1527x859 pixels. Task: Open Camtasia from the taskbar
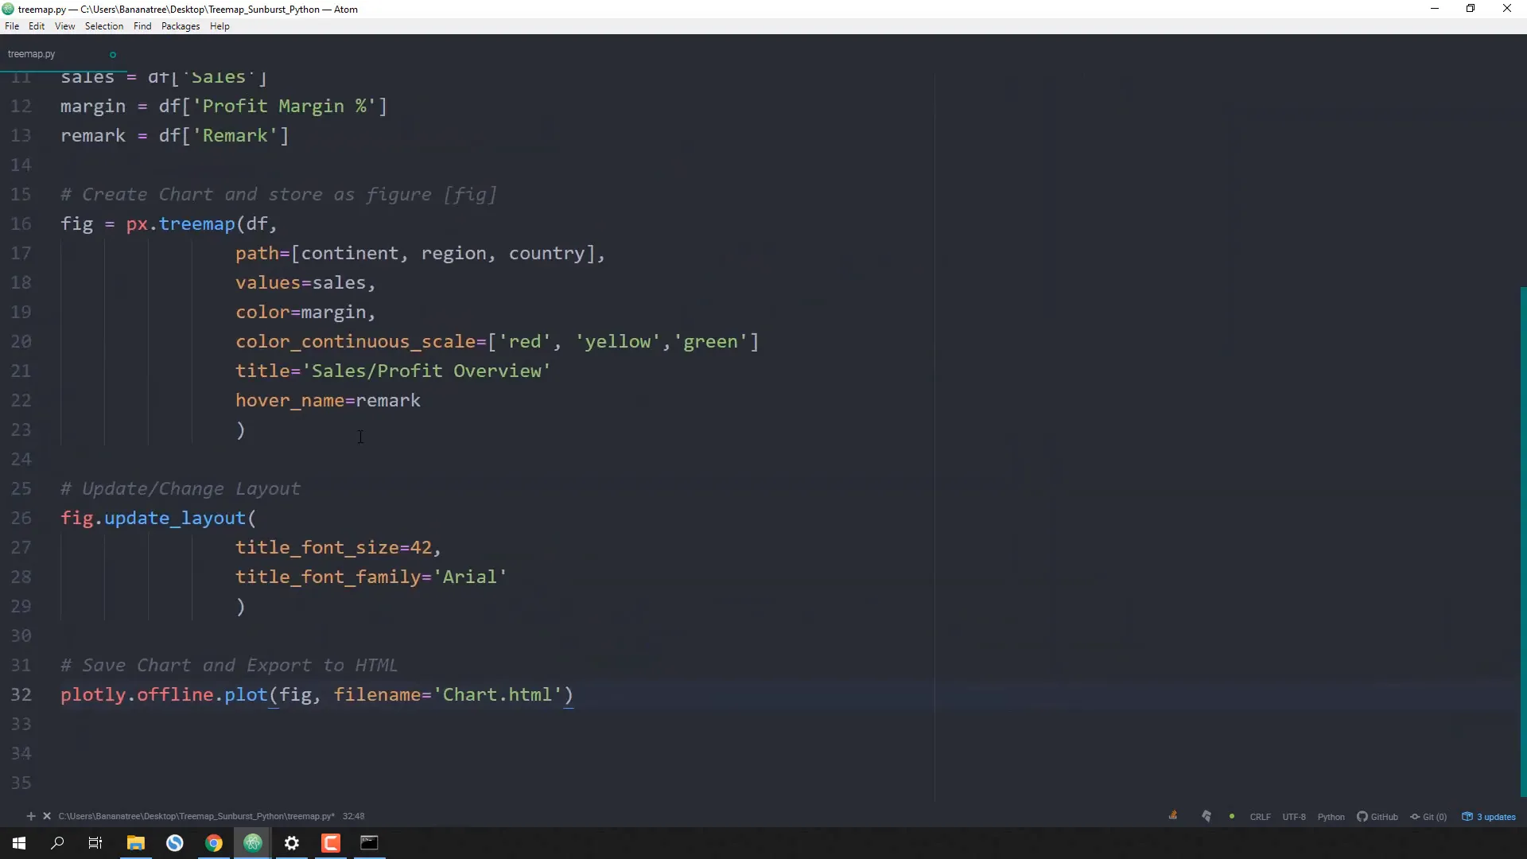pyautogui.click(x=330, y=843)
